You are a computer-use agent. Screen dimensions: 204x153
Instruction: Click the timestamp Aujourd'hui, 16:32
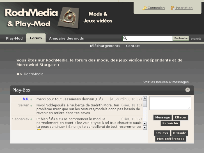(126, 99)
